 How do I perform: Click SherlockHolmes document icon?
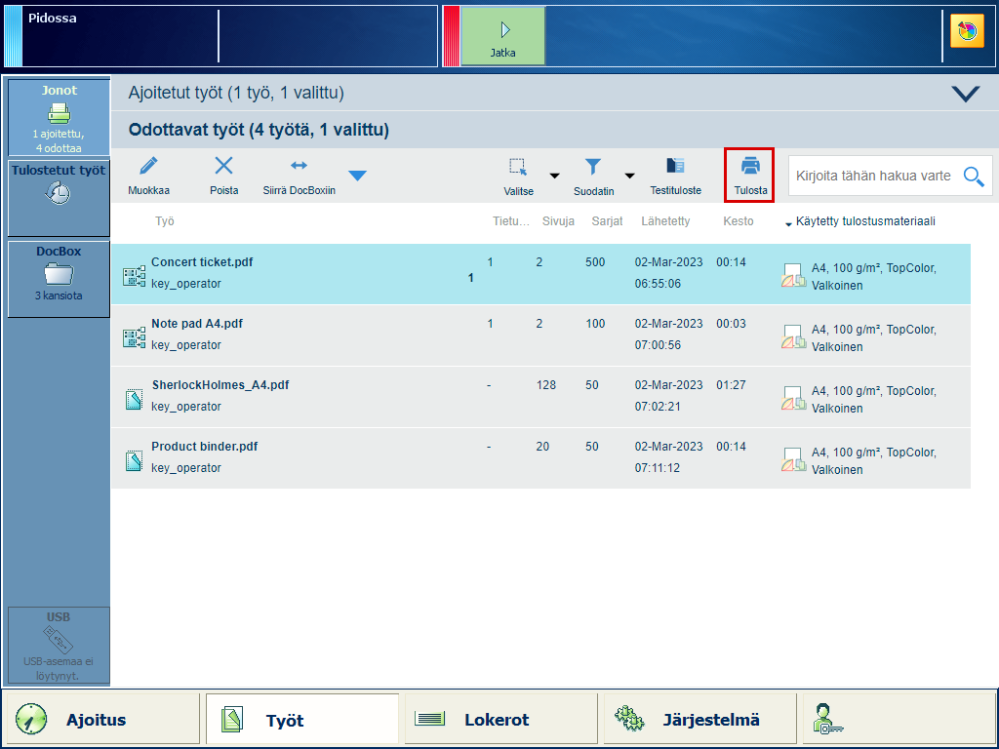point(134,399)
